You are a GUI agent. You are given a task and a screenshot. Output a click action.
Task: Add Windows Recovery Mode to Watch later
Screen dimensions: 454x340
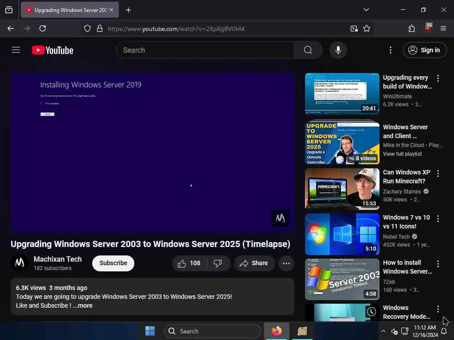372,312
